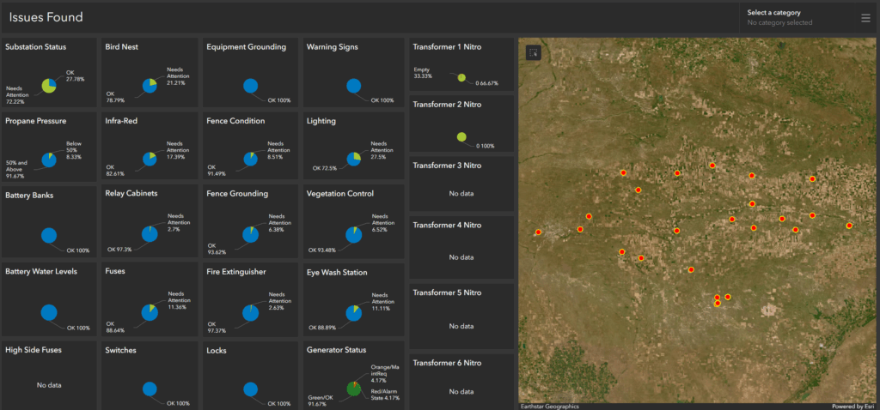Image resolution: width=880 pixels, height=410 pixels.
Task: Click the Transformer 2 Nitro pie chart
Action: click(461, 136)
